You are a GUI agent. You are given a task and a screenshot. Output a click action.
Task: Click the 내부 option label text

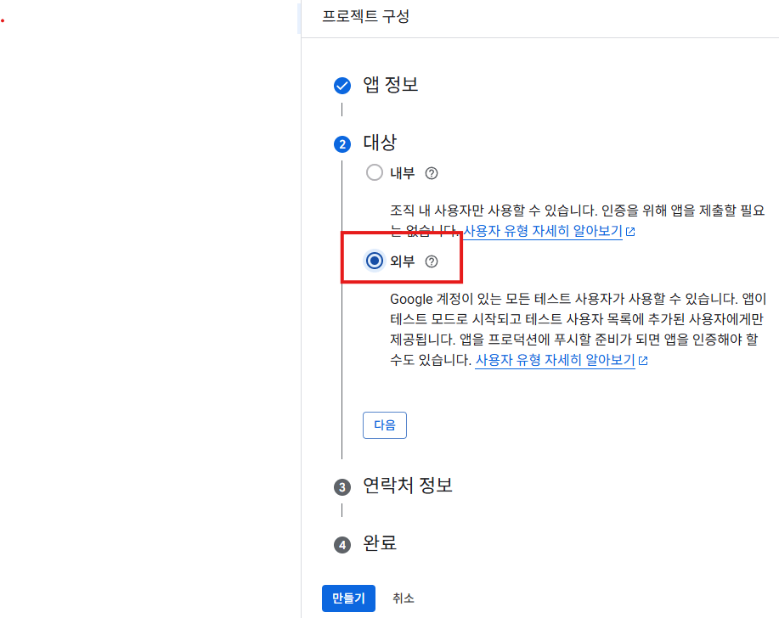coord(403,173)
